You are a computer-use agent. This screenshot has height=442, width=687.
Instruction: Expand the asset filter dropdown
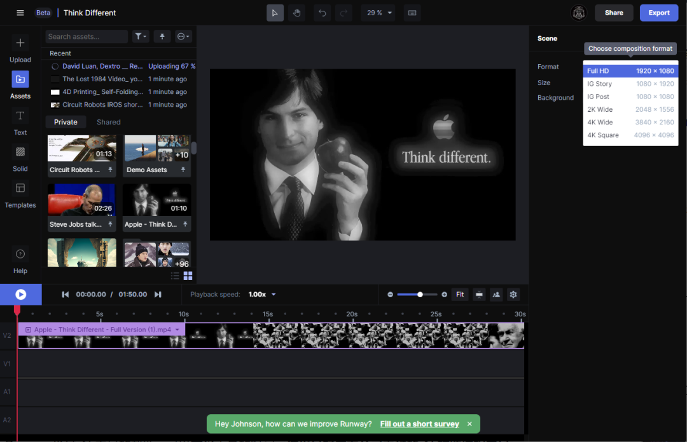coord(141,37)
